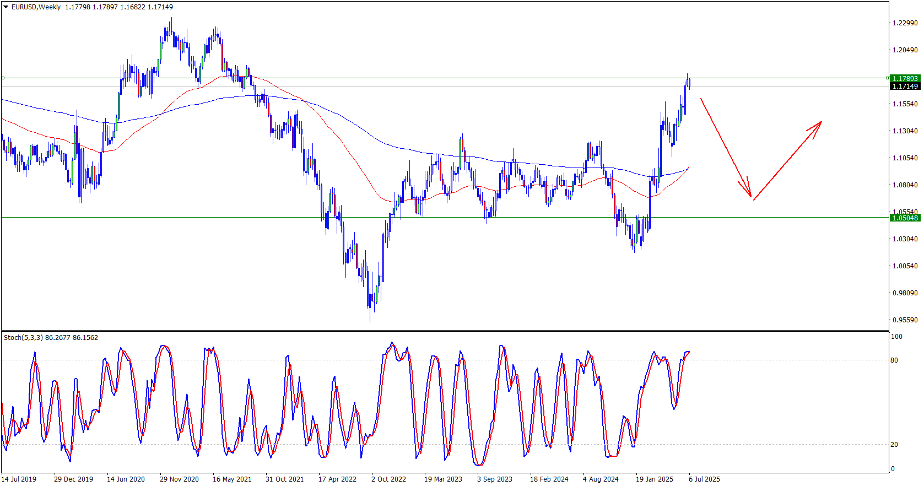
Task: Select the green 1.05048 price tag
Action: (905, 218)
